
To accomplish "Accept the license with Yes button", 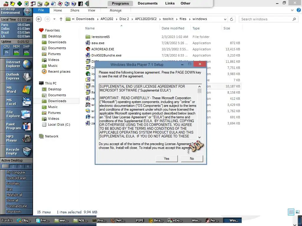I will [x=167, y=159].
